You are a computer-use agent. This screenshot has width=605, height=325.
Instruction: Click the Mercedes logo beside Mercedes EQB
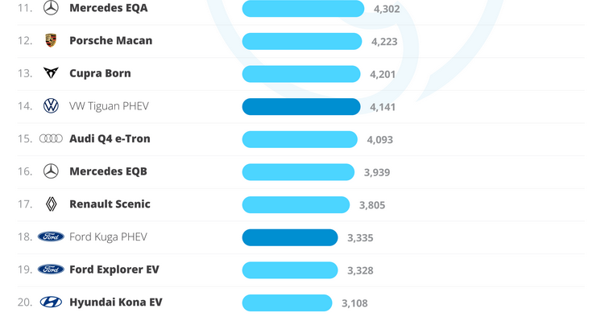[x=51, y=171]
